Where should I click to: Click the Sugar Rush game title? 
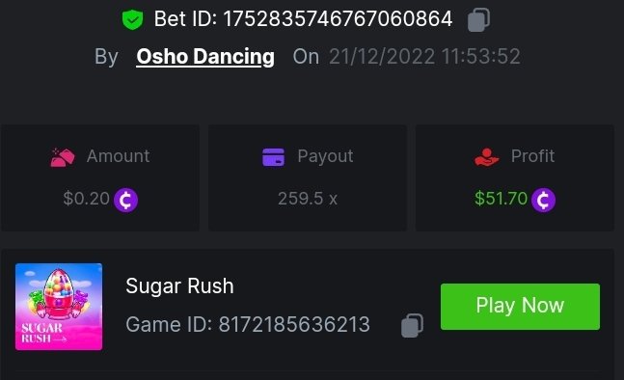point(180,285)
